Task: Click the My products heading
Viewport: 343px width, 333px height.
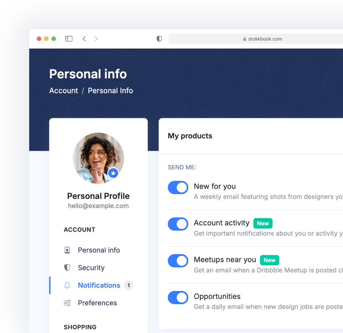Action: click(190, 136)
